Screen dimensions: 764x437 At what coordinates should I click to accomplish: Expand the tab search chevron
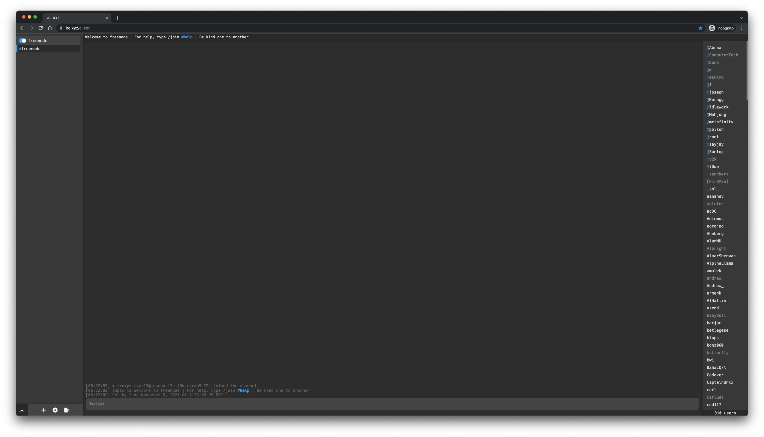point(741,18)
